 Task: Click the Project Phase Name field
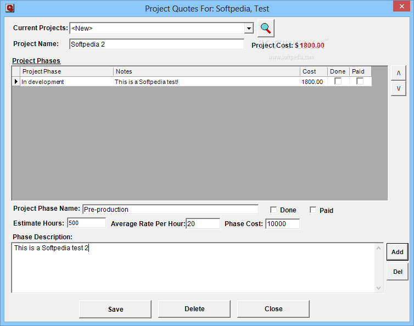171,209
